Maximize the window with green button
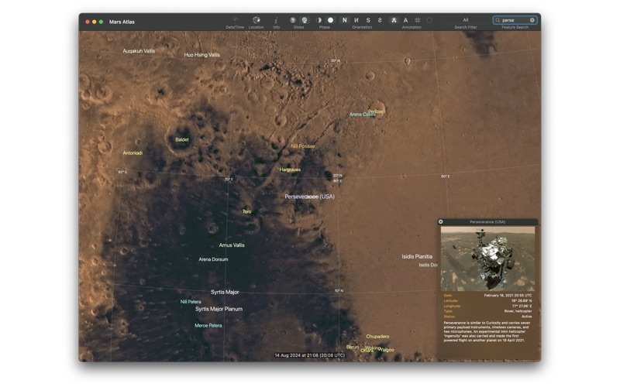Screen dimensions: 620x387 (101, 22)
